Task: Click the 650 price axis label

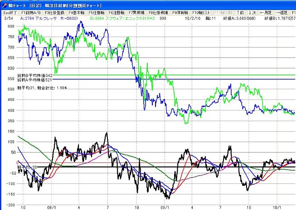Action: [x=11, y=57]
